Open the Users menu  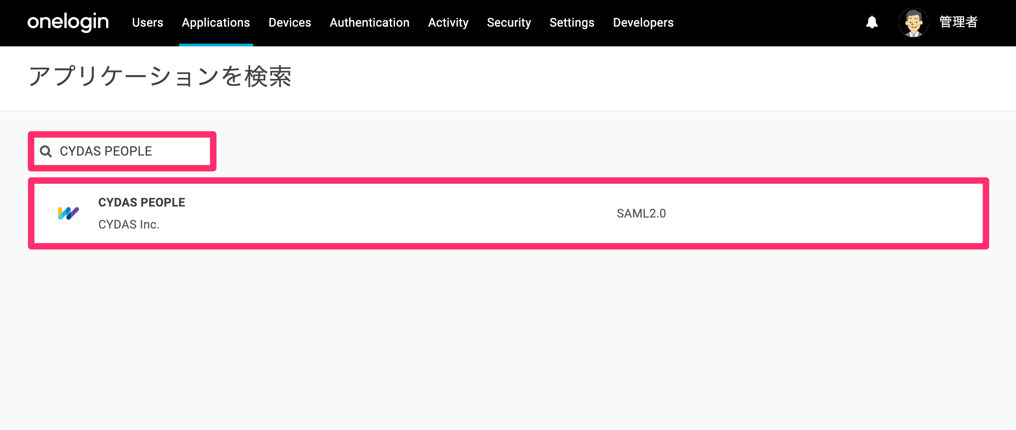pyautogui.click(x=147, y=22)
